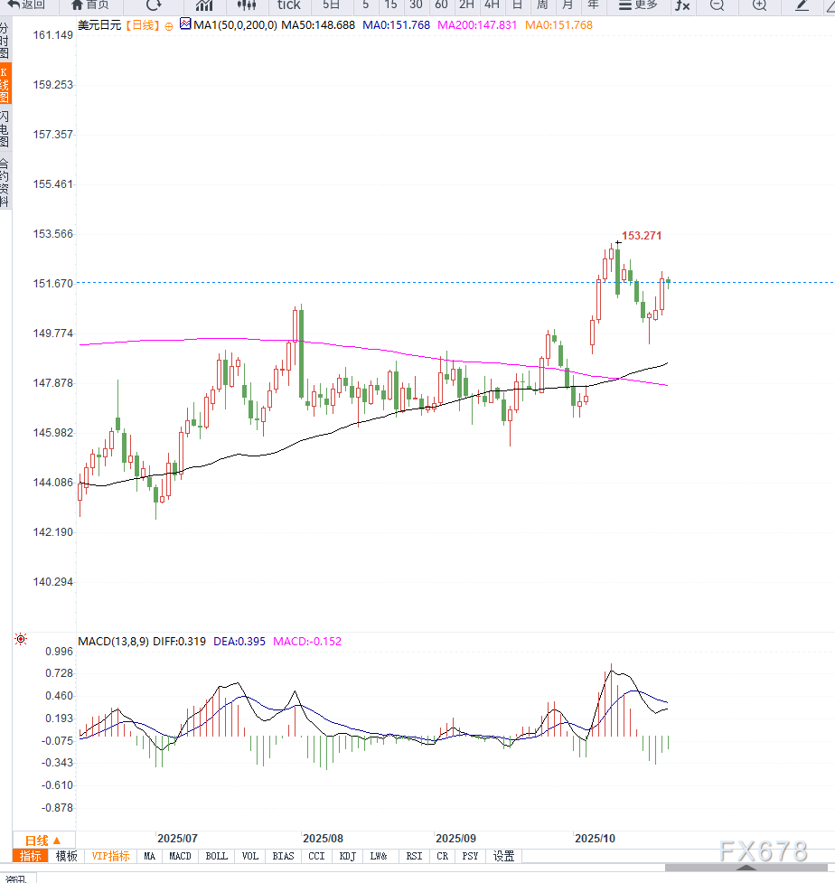The width and height of the screenshot is (835, 883).
Task: Expand the 日线 period selector at bottom
Action: pos(43,840)
